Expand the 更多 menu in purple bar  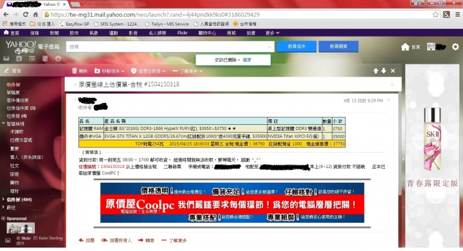click(x=272, y=33)
